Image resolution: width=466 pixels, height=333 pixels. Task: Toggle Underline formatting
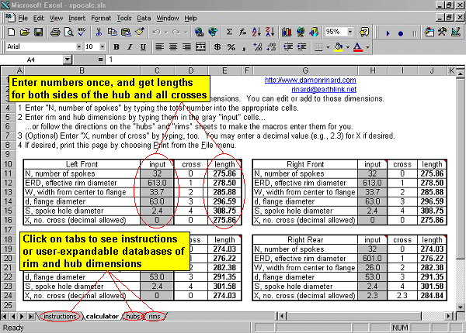pyautogui.click(x=143, y=46)
